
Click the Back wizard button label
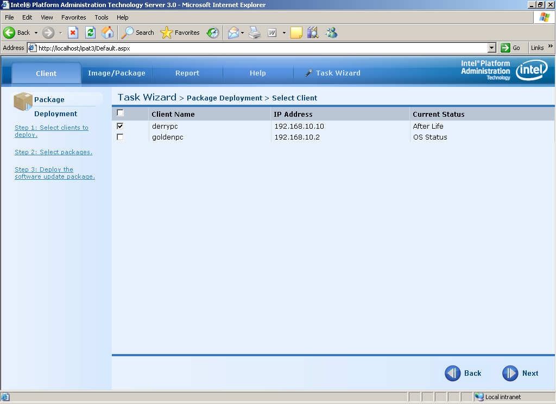tap(473, 373)
